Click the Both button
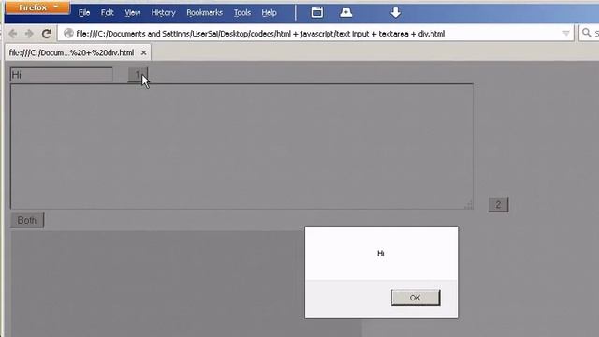The image size is (599, 337). tap(27, 221)
